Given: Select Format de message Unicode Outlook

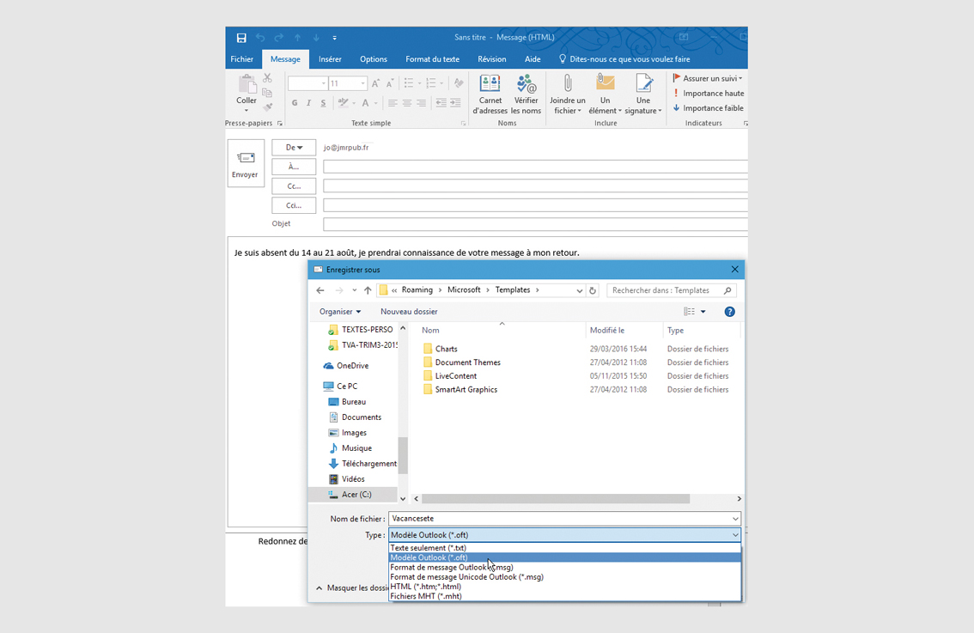Looking at the screenshot, I should pyautogui.click(x=564, y=576).
